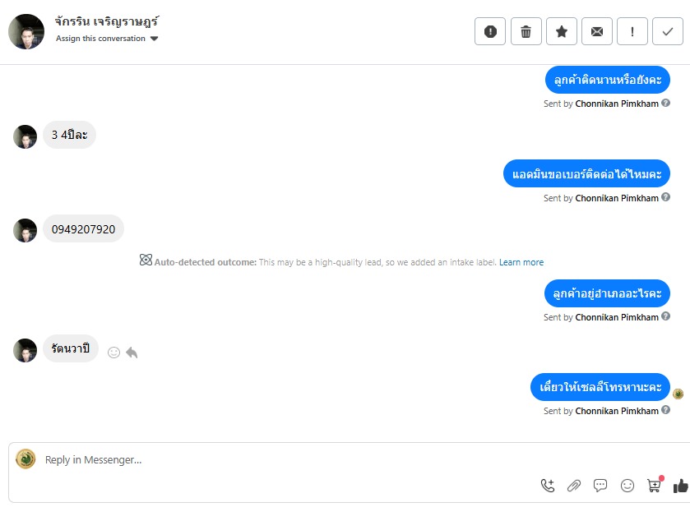Delete conversation with the trash icon

coord(526,31)
